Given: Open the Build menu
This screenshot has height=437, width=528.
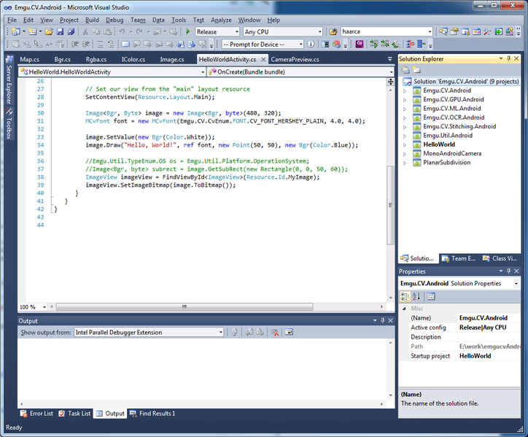Looking at the screenshot, I should click(x=92, y=20).
